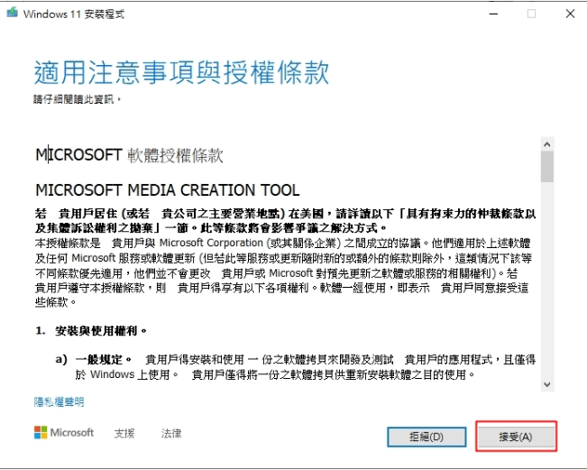Screen dimensions: 587x470
Task: Click the Windows 11 setup title bar icon
Action: click(x=12, y=13)
